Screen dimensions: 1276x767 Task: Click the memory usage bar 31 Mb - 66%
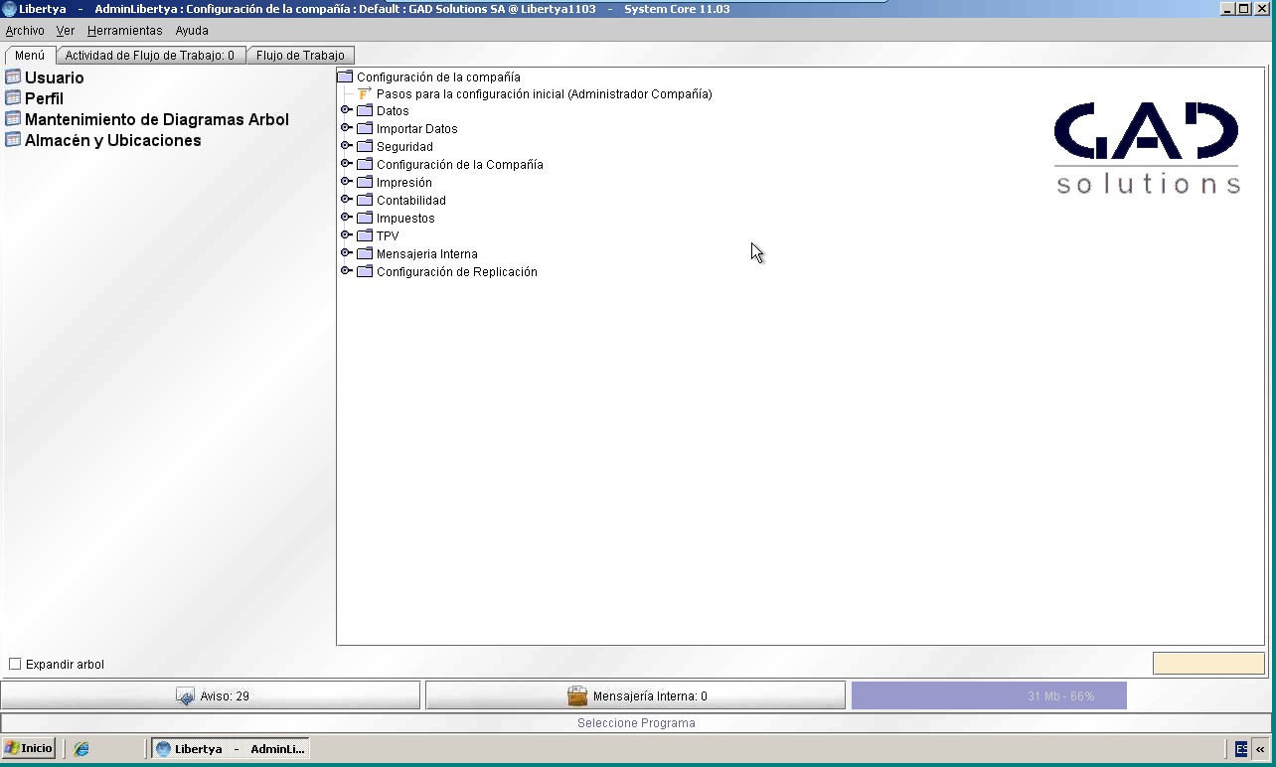pyautogui.click(x=989, y=695)
